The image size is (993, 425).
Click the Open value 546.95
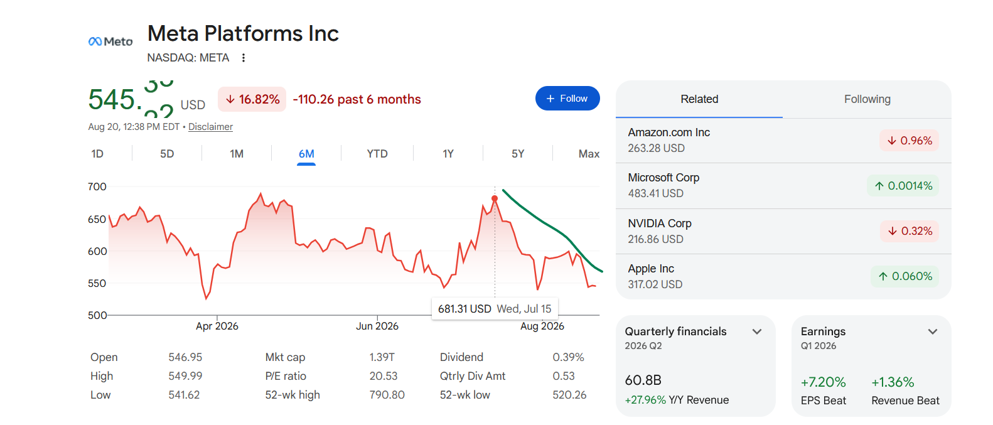coord(185,357)
